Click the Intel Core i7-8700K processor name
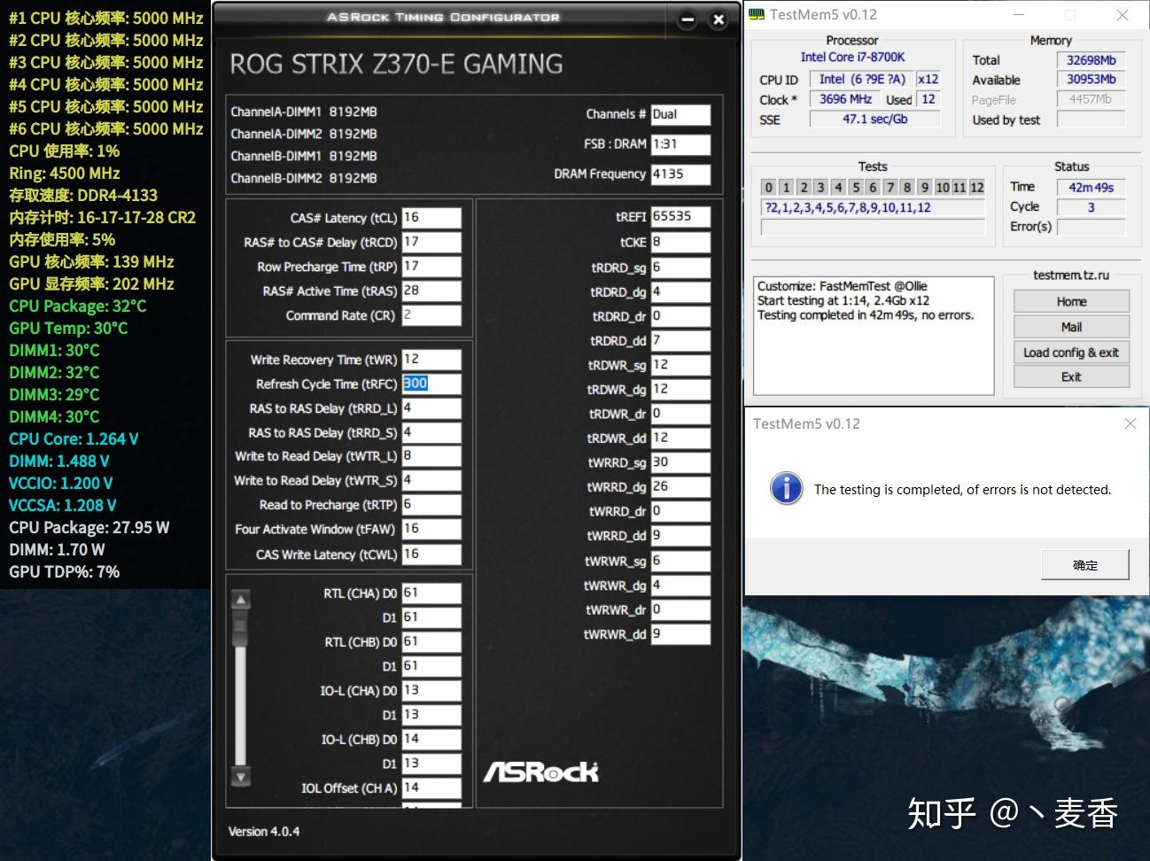Image resolution: width=1150 pixels, height=861 pixels. coord(852,57)
